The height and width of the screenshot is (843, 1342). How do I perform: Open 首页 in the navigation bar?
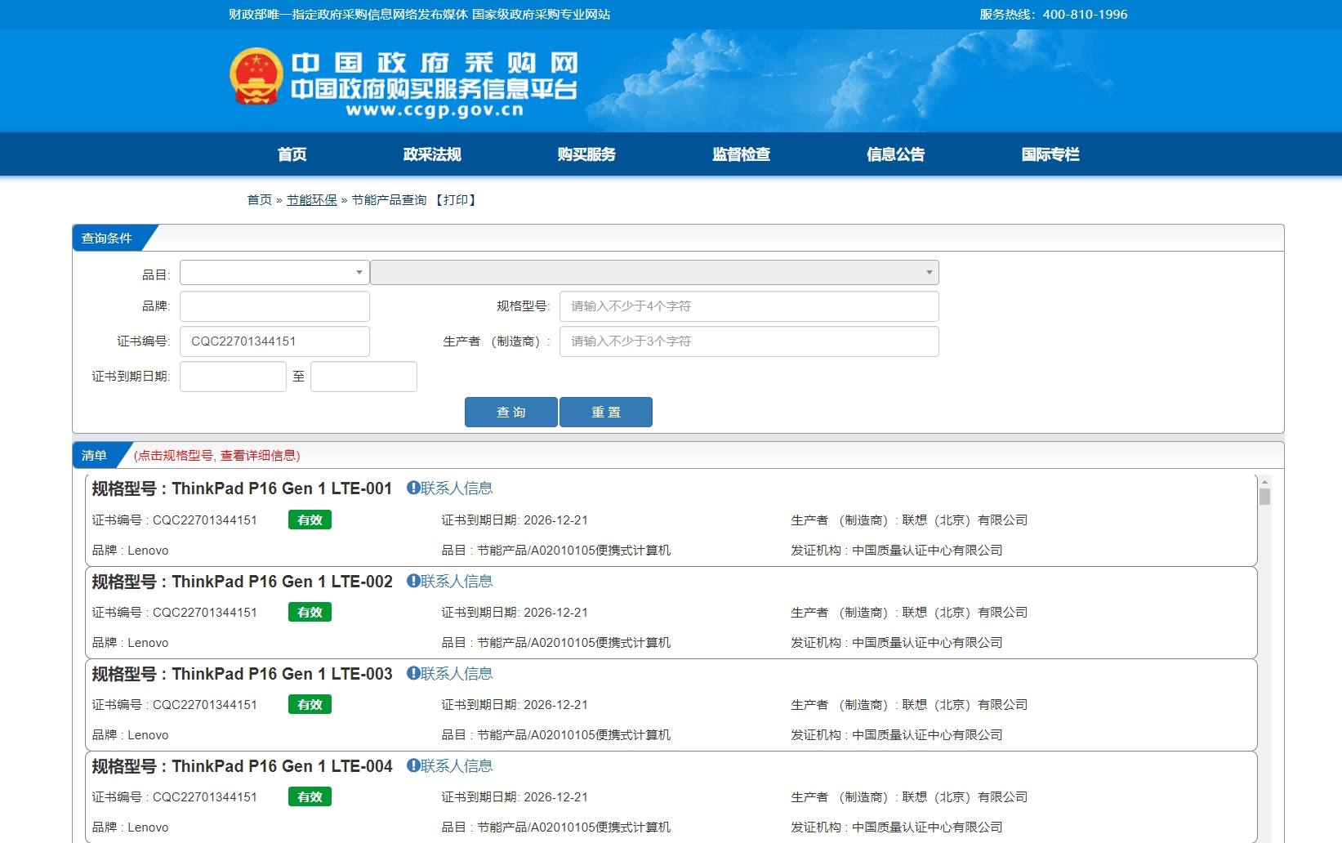point(292,154)
